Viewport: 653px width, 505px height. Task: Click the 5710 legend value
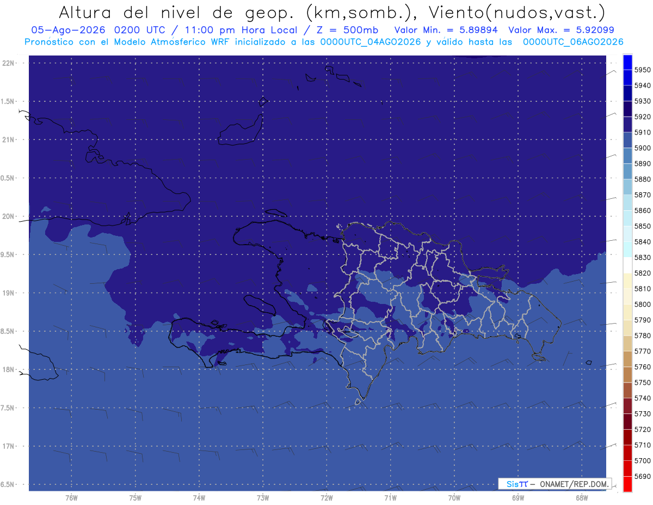click(x=643, y=445)
